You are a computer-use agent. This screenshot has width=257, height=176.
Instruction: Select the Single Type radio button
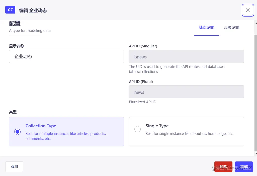137,129
